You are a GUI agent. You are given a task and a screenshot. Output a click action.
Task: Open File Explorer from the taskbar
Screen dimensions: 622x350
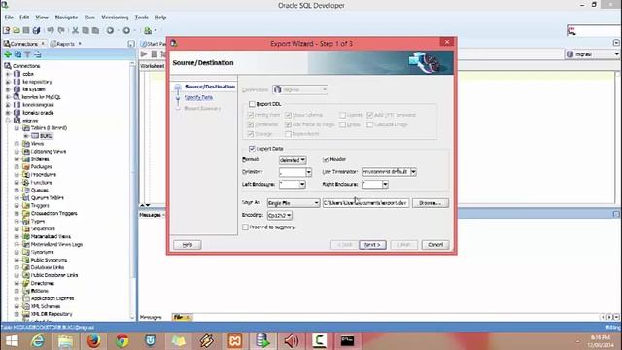[65, 341]
